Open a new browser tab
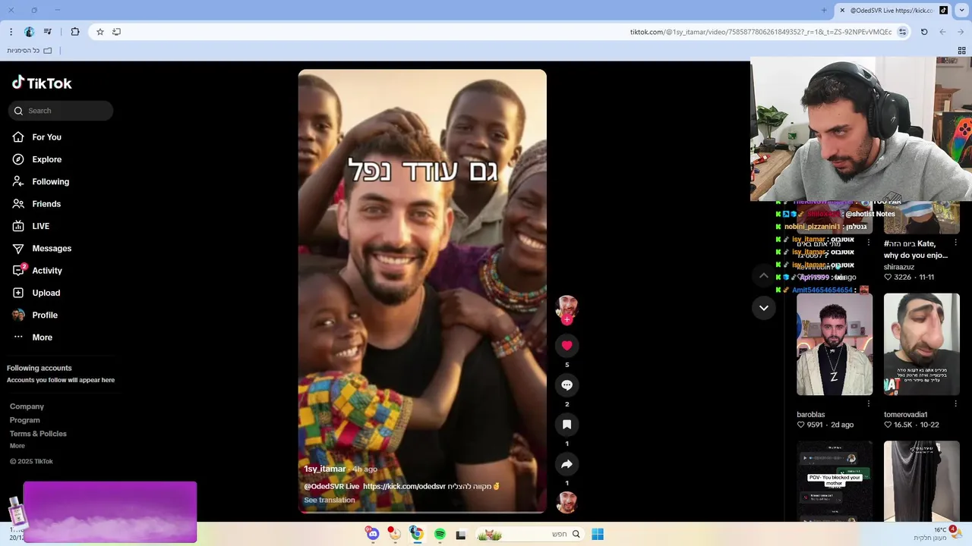The height and width of the screenshot is (546, 972). (x=824, y=10)
